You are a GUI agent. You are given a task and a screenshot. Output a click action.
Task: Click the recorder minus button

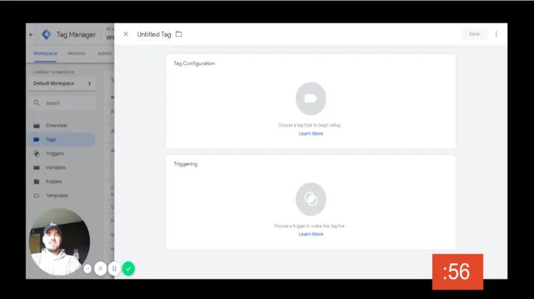88,268
